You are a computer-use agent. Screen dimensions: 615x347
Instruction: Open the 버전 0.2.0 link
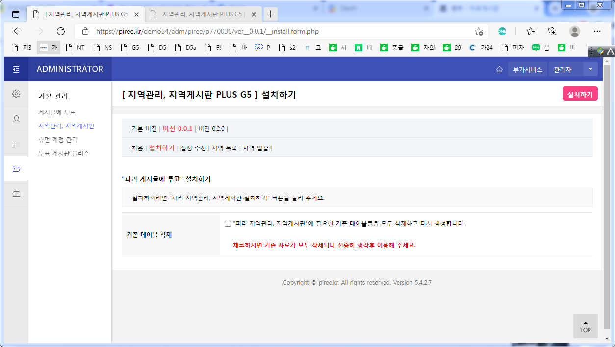click(x=211, y=129)
